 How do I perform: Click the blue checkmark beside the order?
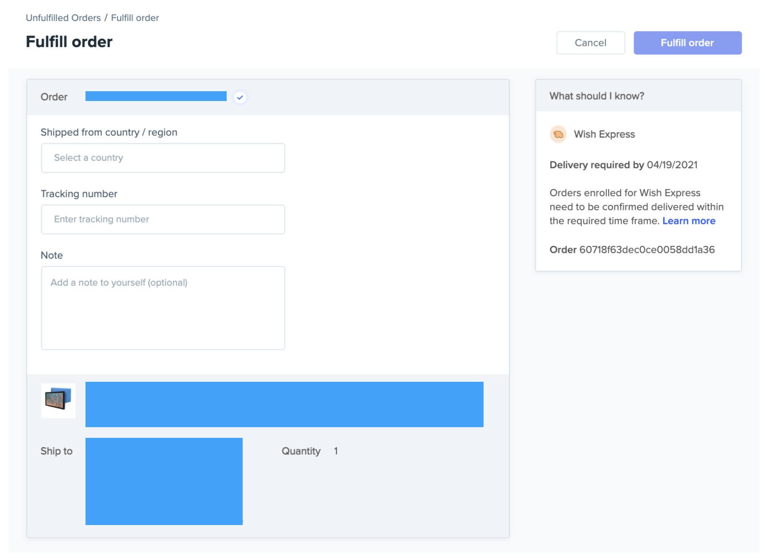click(x=240, y=97)
